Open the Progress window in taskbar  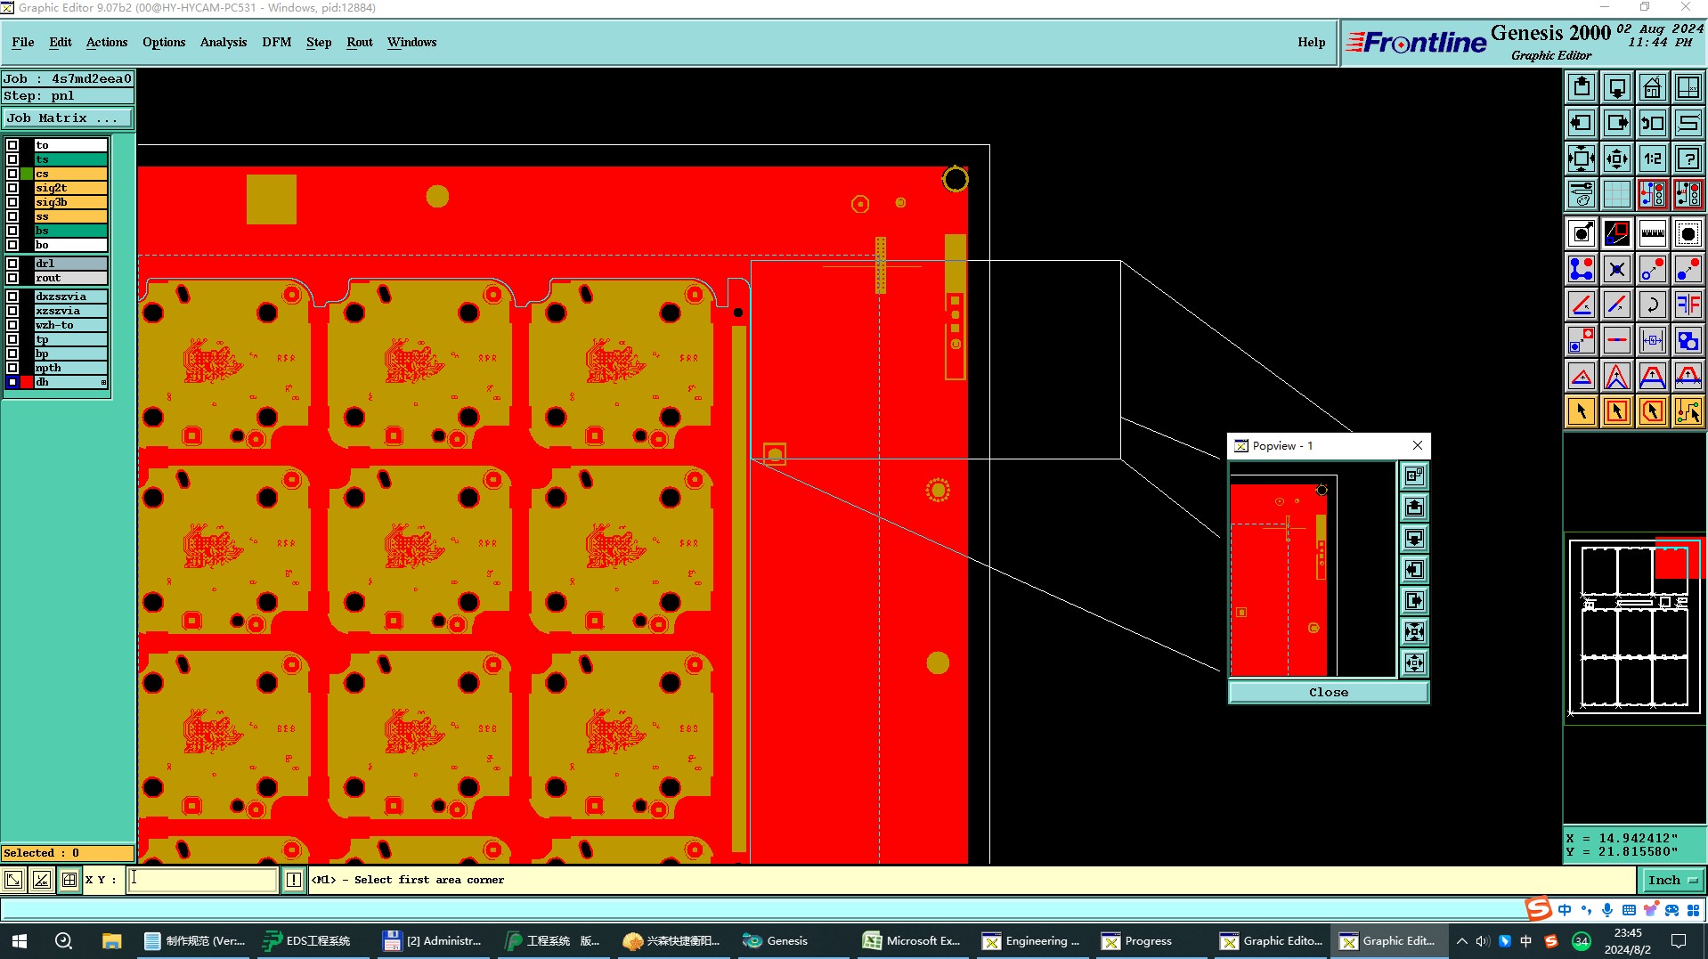click(x=1137, y=940)
